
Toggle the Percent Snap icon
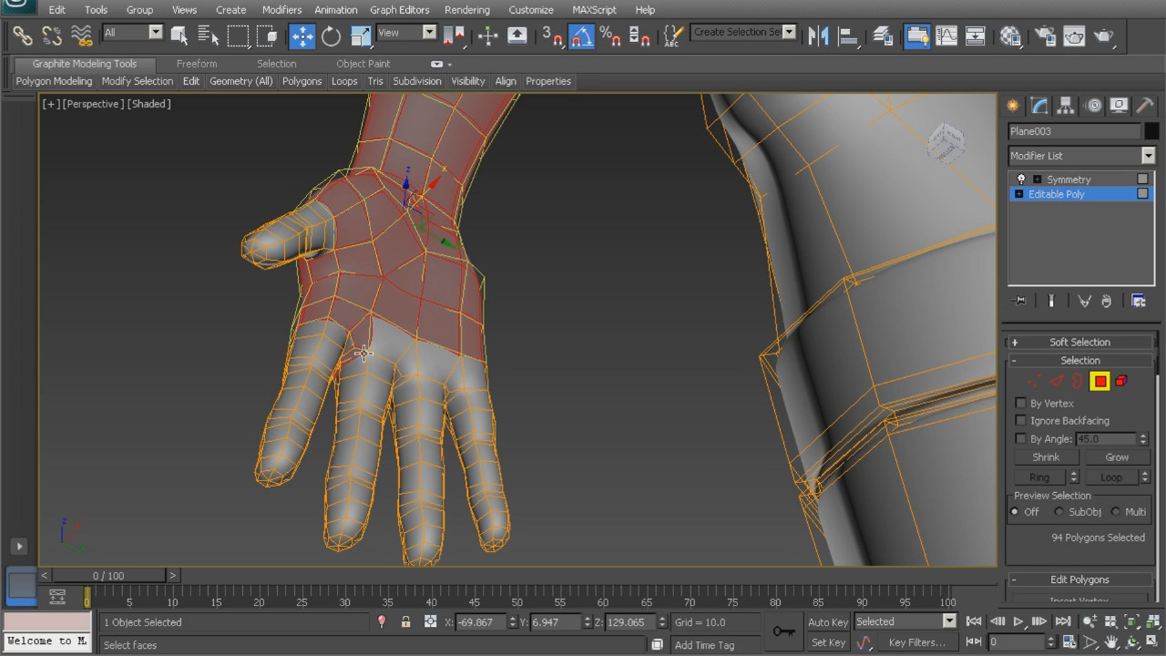click(x=610, y=36)
